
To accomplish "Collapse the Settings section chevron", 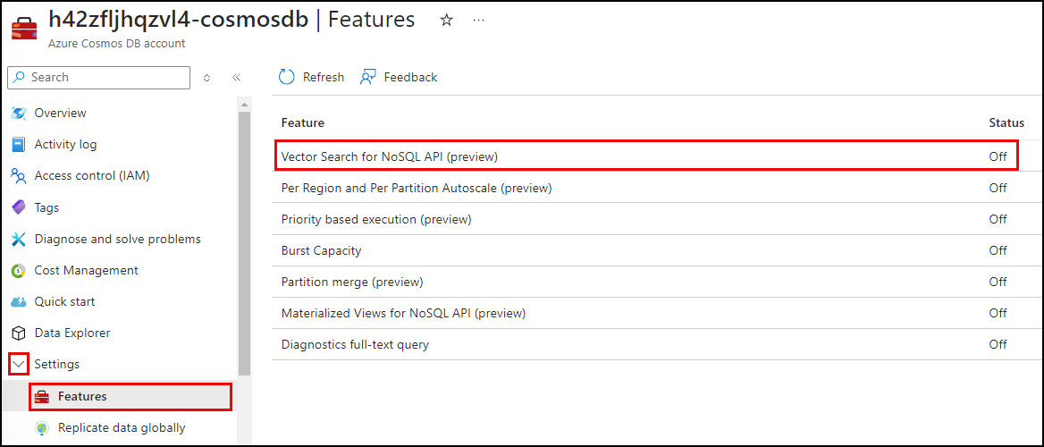I will click(x=19, y=365).
